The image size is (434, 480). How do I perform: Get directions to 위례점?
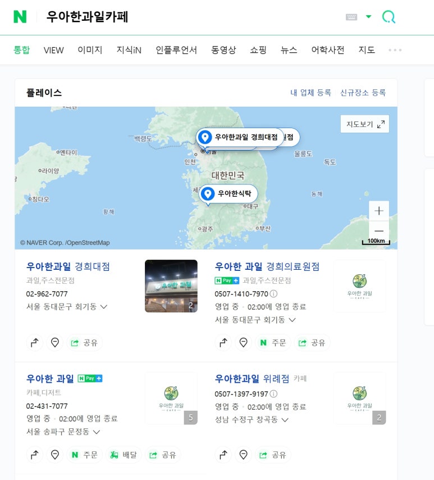click(223, 455)
